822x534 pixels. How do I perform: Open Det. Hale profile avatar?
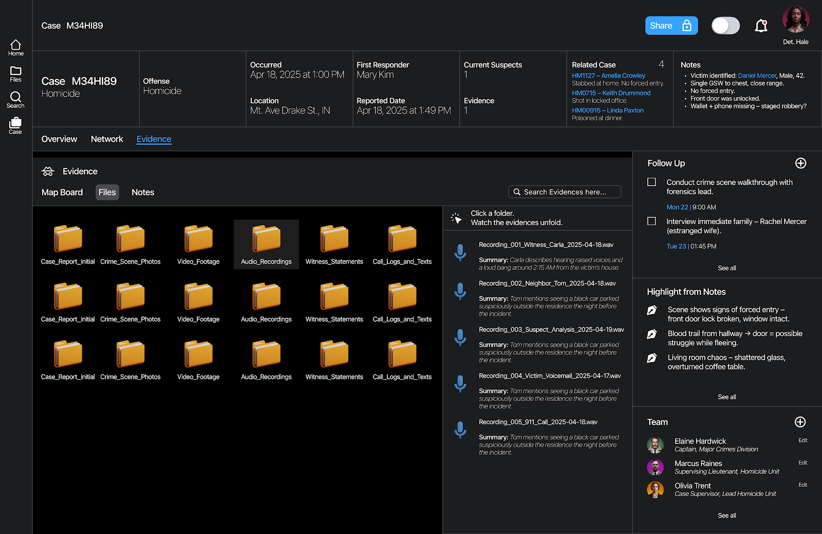(796, 20)
